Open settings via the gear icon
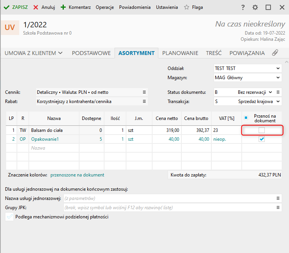This screenshot has height=253, width=289. coord(255,7)
